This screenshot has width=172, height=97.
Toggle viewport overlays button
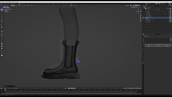131,5
